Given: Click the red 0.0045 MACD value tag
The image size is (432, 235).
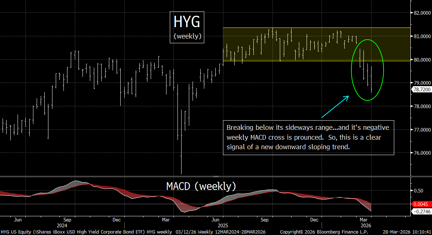Looking at the screenshot, I should [x=421, y=204].
